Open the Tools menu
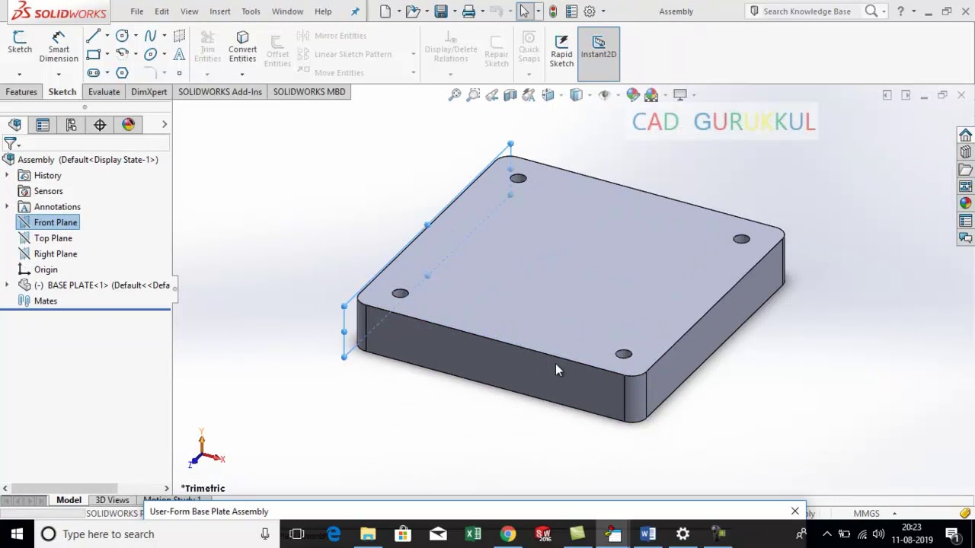Image resolution: width=975 pixels, height=548 pixels. click(x=251, y=11)
